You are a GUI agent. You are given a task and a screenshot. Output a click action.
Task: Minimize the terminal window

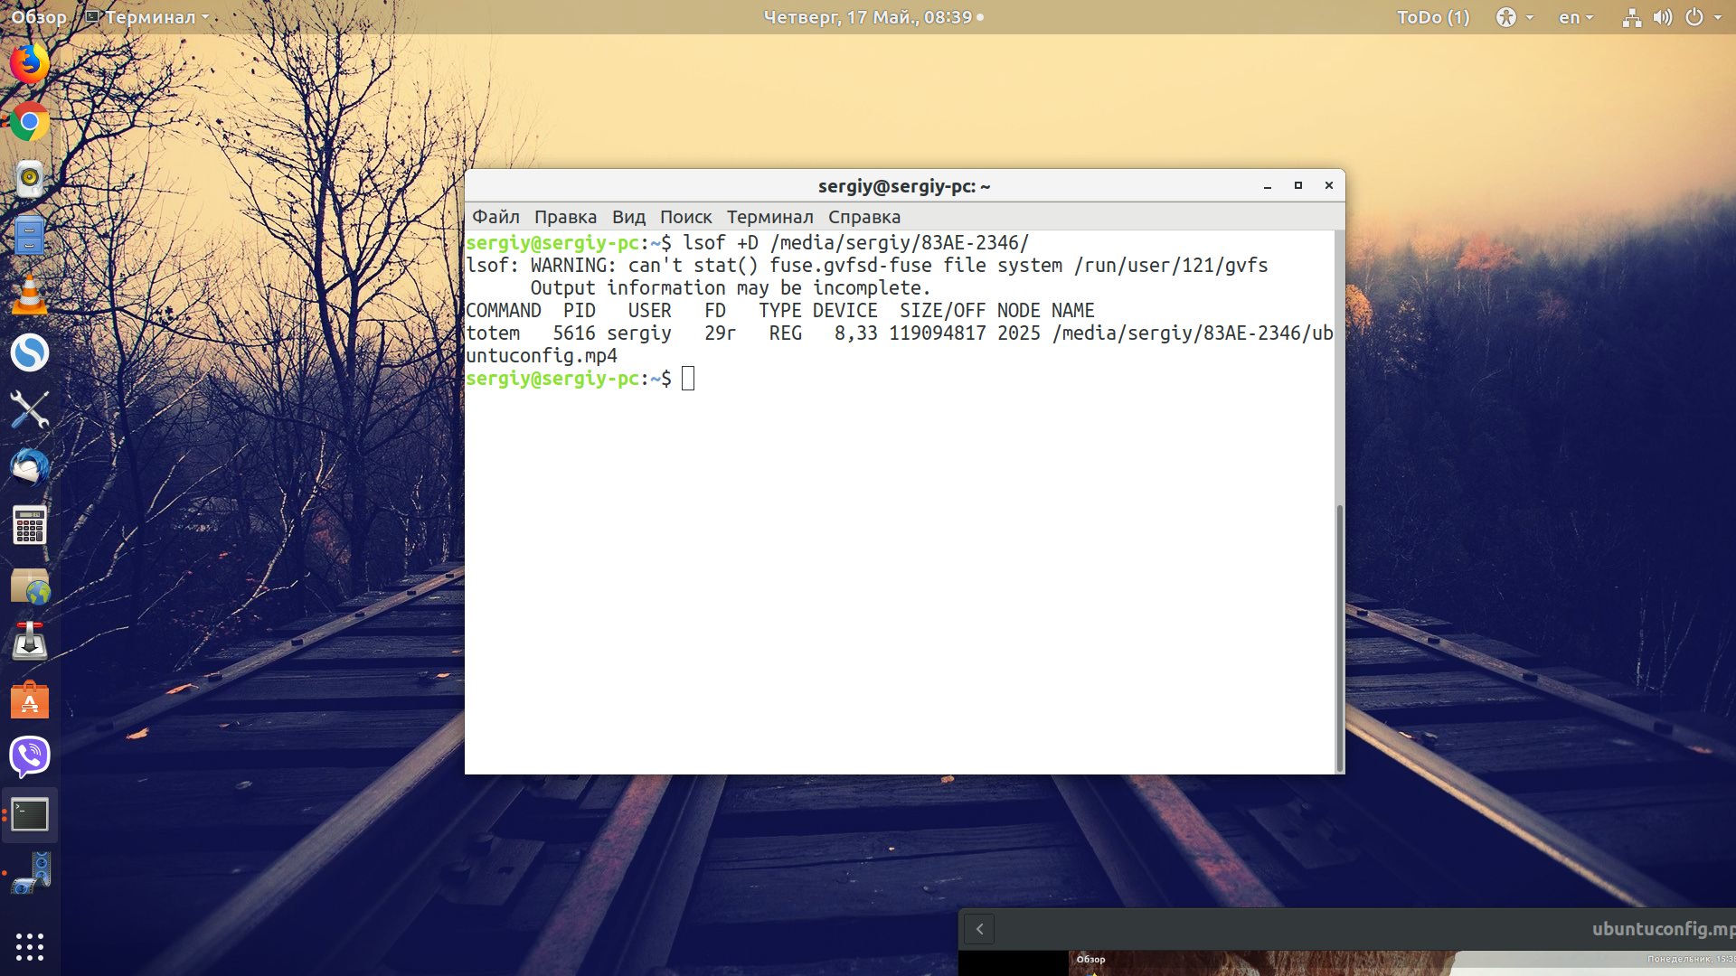coord(1268,186)
